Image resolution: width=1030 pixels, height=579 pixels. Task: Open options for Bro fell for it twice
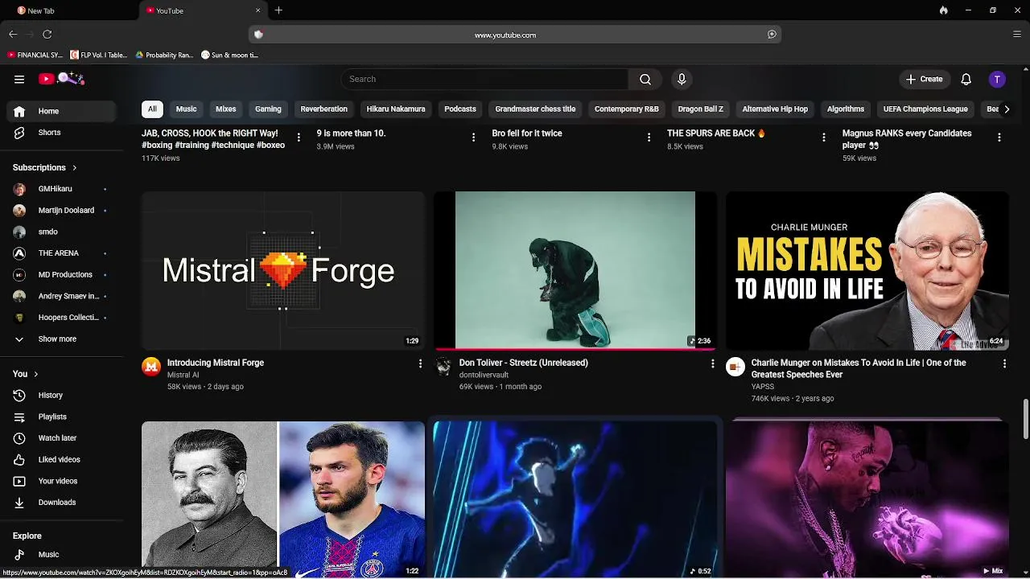tap(649, 138)
